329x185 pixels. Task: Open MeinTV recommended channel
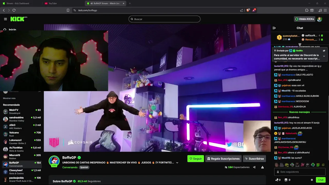tap(22, 112)
